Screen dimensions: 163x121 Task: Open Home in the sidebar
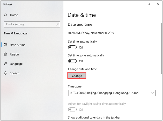(x=14, y=15)
